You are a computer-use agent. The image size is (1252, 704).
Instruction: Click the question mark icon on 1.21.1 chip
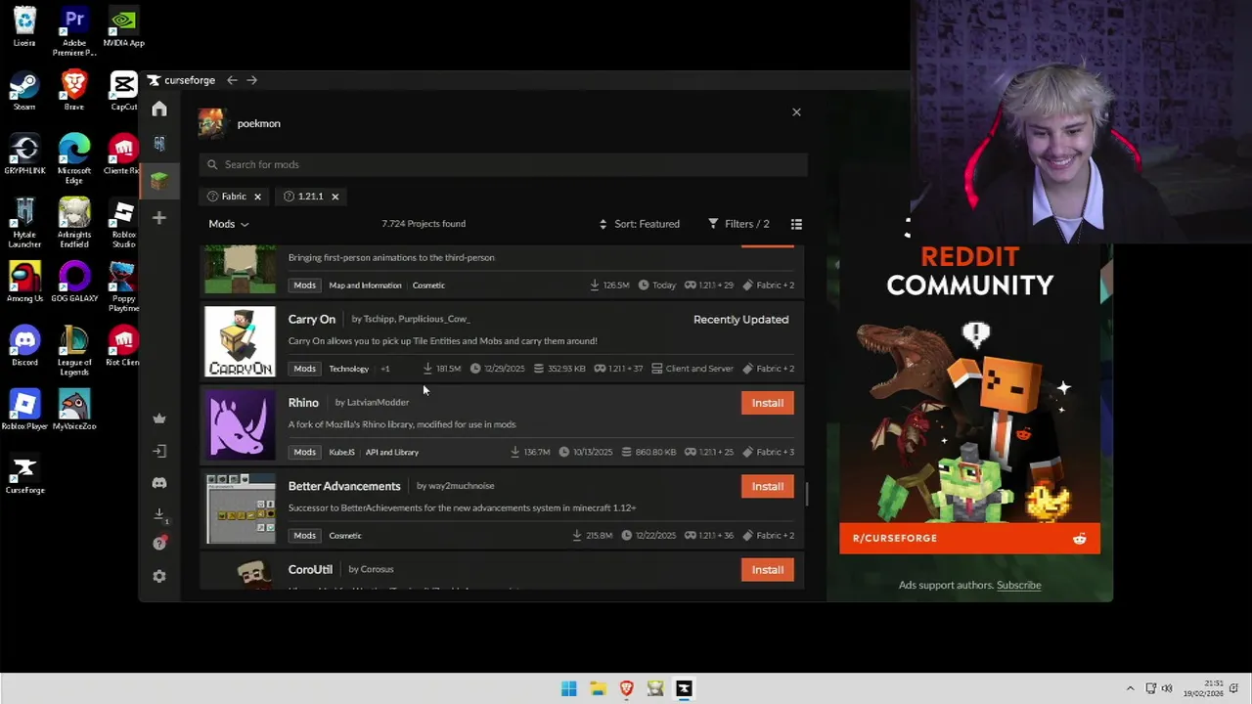click(x=289, y=197)
